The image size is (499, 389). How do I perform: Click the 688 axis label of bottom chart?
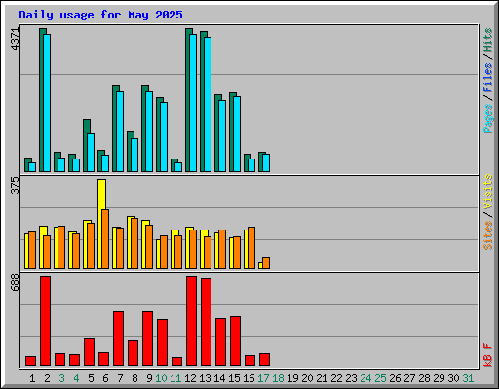pyautogui.click(x=15, y=282)
